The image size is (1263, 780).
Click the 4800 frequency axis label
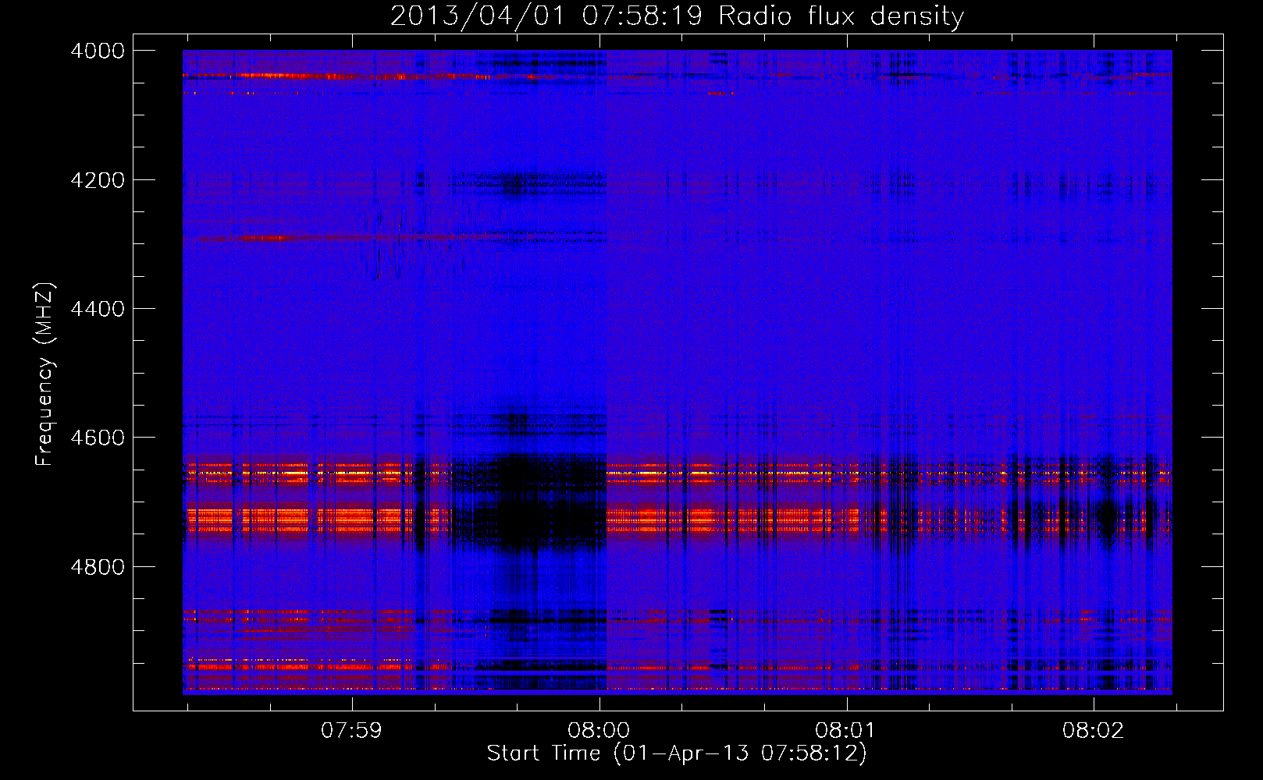coord(98,567)
